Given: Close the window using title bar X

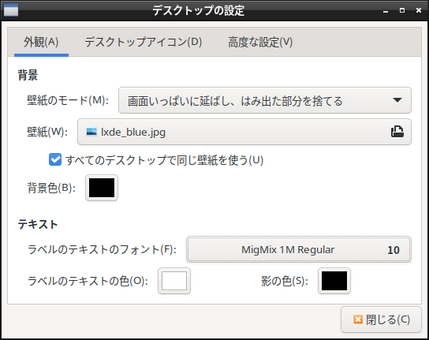Looking at the screenshot, I should 419,10.
